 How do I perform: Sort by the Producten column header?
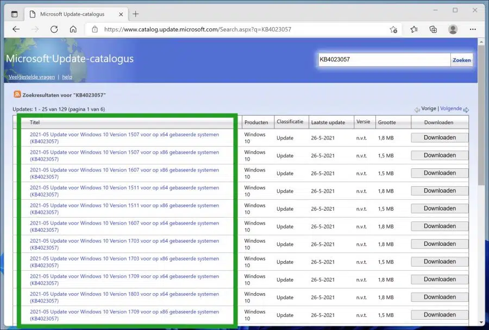(x=256, y=123)
